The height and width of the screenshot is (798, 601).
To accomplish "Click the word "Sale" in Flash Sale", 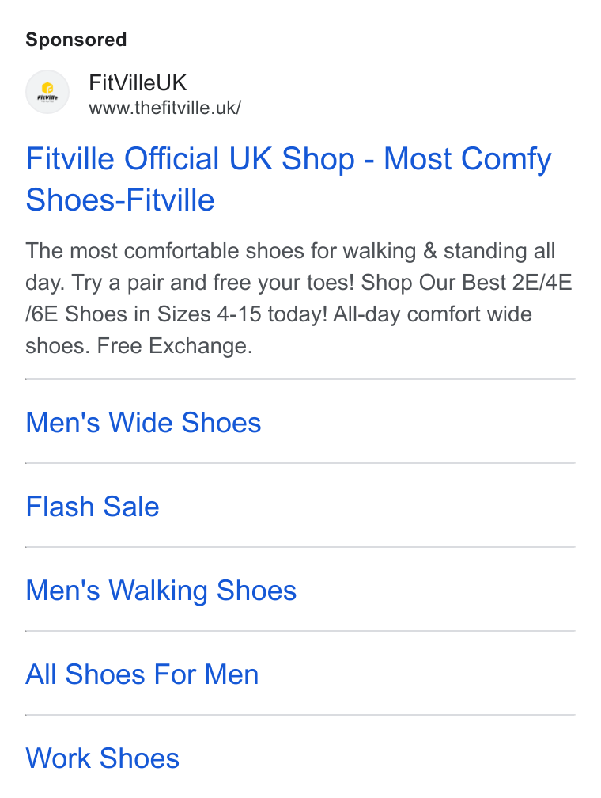I will [131, 507].
